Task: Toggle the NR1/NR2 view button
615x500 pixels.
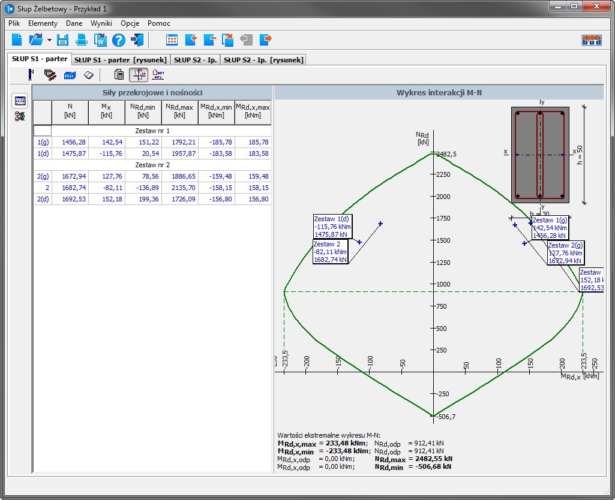Action: point(158,75)
